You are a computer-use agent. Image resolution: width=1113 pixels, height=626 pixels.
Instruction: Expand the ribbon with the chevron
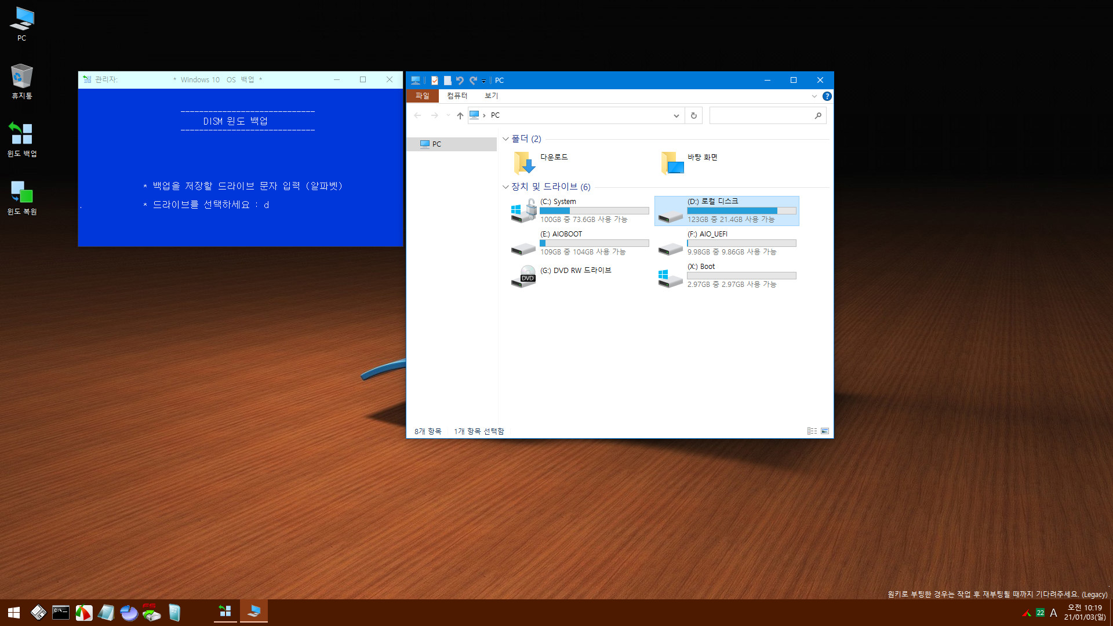814,96
